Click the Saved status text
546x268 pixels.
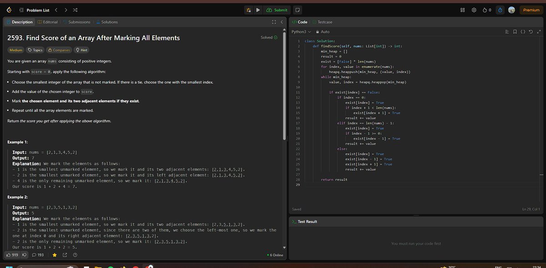pos(297,209)
